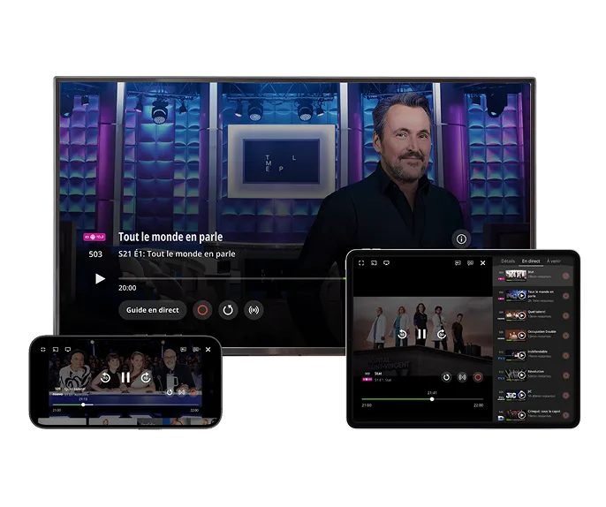Viewport: 606px width, 507px height.
Task: Play 'Quel talent!' in tablet list
Action: click(x=521, y=315)
